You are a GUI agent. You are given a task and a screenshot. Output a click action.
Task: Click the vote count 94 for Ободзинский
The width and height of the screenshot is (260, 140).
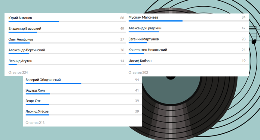pos(137,80)
